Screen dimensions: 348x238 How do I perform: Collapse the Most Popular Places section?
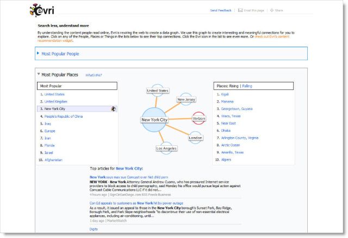[39, 74]
